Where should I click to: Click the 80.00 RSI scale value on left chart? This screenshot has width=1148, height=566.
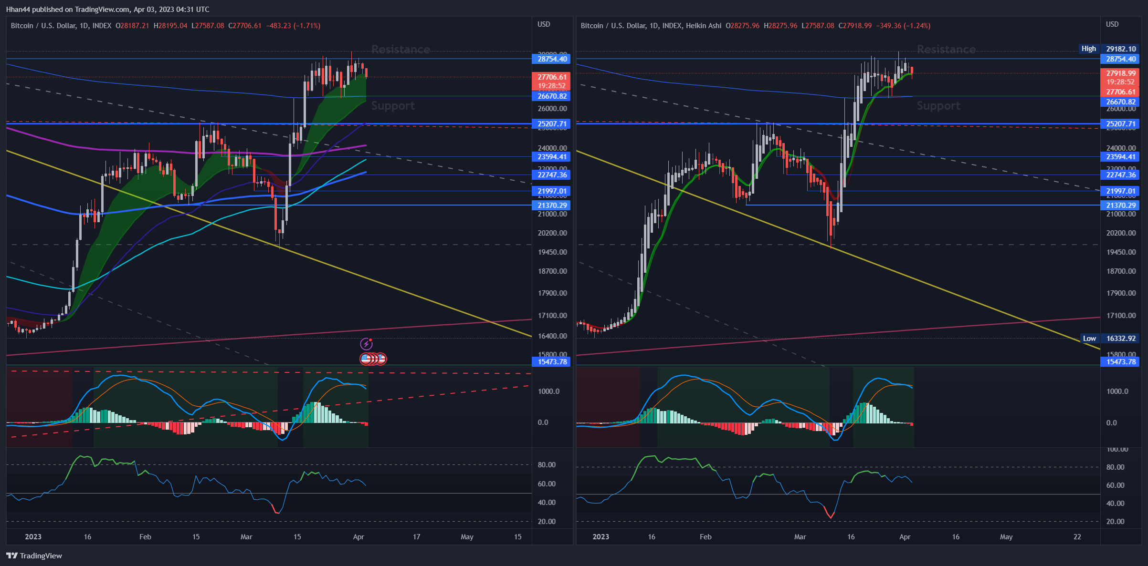point(547,465)
